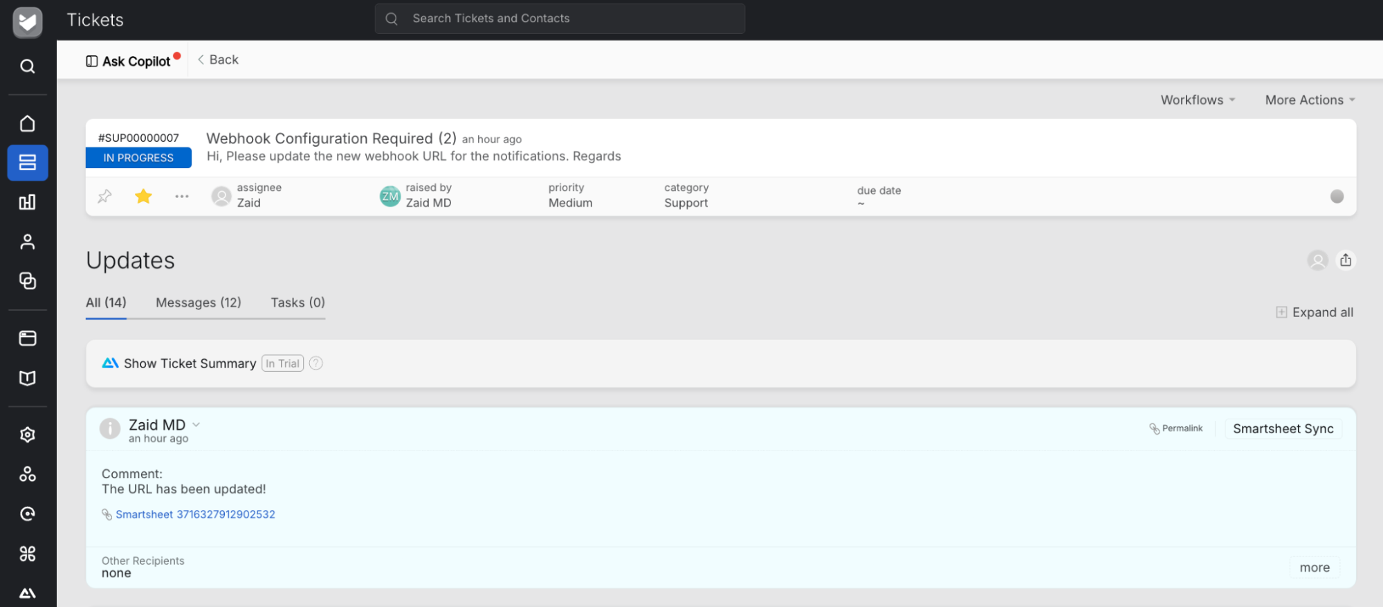Go Back to the tickets list
1383x607 pixels.
(218, 60)
